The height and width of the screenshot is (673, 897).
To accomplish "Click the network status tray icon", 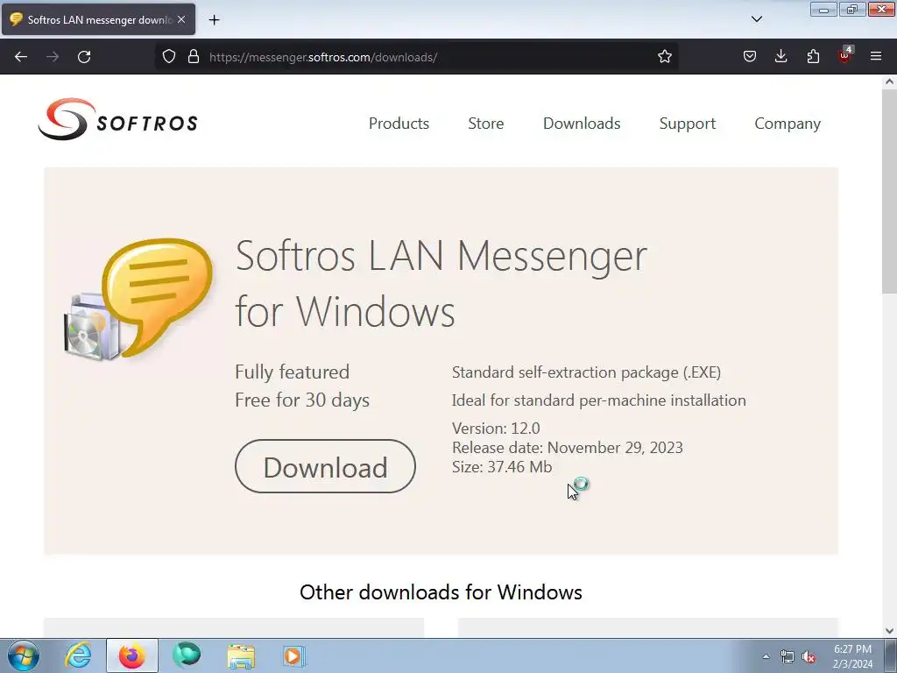I will pyautogui.click(x=788, y=657).
